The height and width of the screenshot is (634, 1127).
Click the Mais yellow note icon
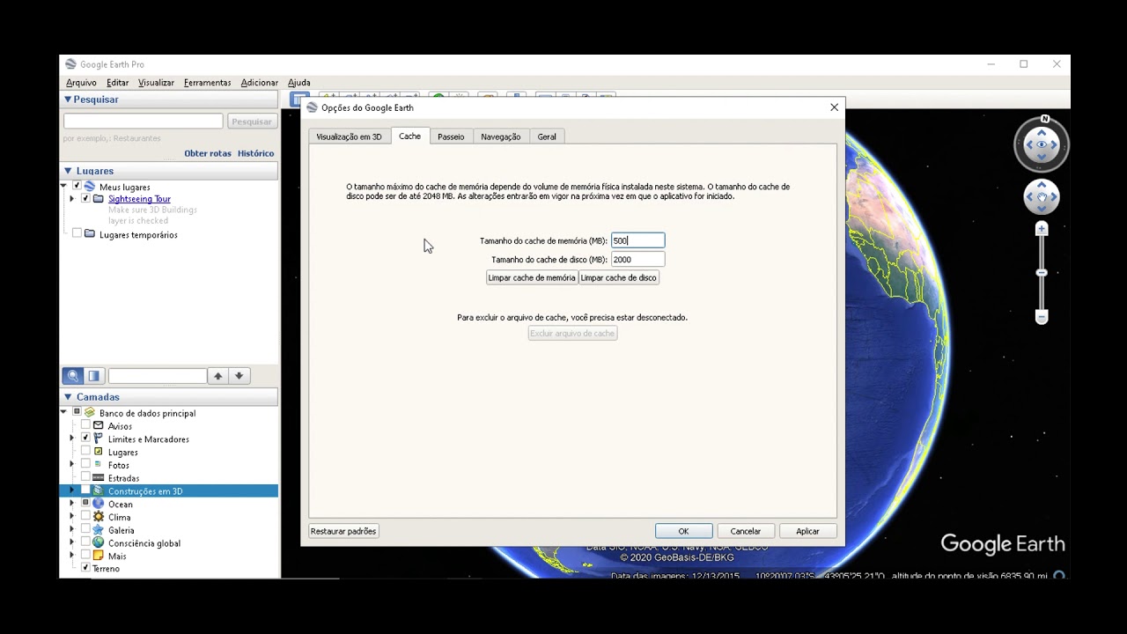point(98,556)
